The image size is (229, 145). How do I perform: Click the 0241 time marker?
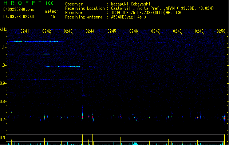(25, 31)
